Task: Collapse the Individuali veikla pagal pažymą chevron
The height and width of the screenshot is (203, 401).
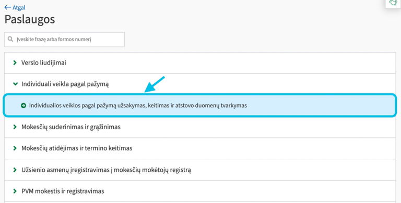Action: 15,84
